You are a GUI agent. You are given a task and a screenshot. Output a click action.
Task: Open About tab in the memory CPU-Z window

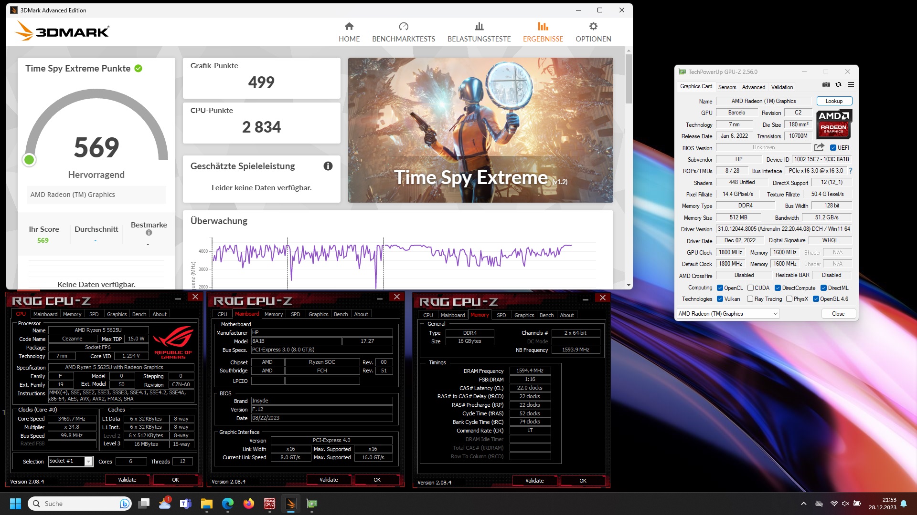567,315
